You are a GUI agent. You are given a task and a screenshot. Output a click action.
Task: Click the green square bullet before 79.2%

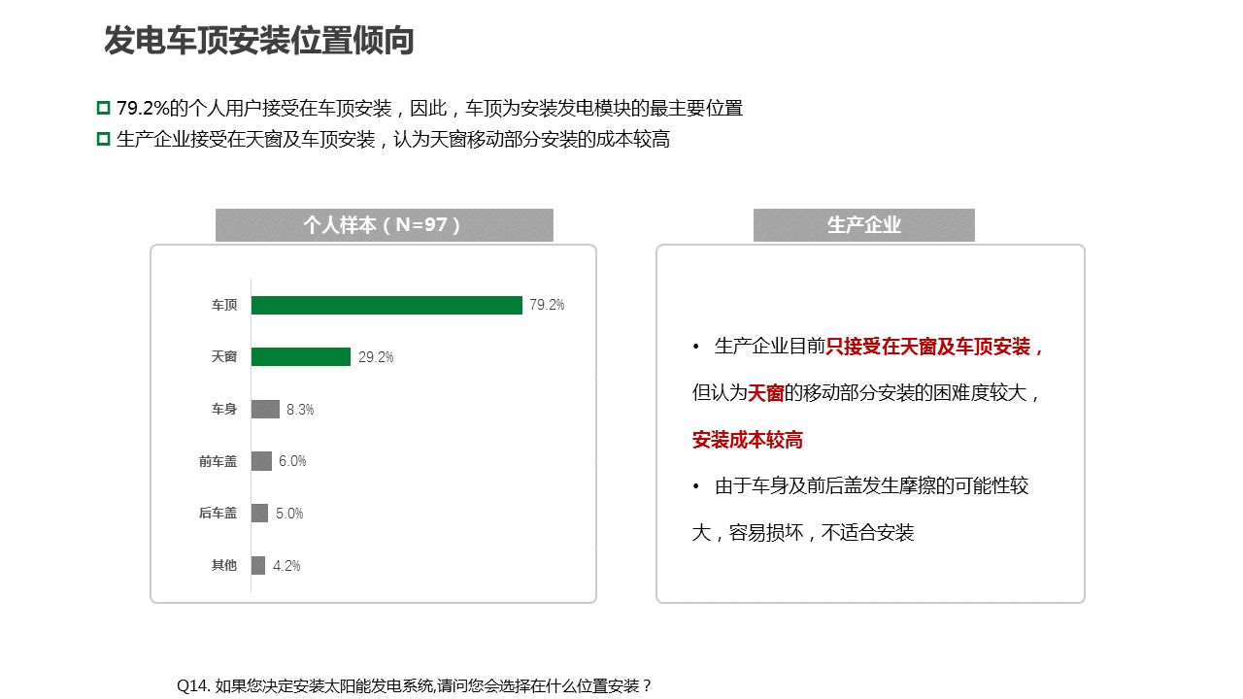pos(103,108)
